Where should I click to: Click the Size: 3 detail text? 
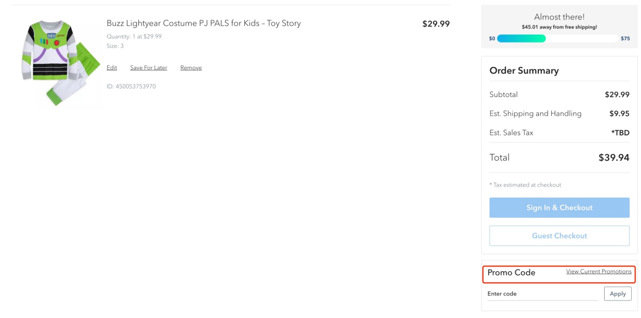(x=115, y=46)
